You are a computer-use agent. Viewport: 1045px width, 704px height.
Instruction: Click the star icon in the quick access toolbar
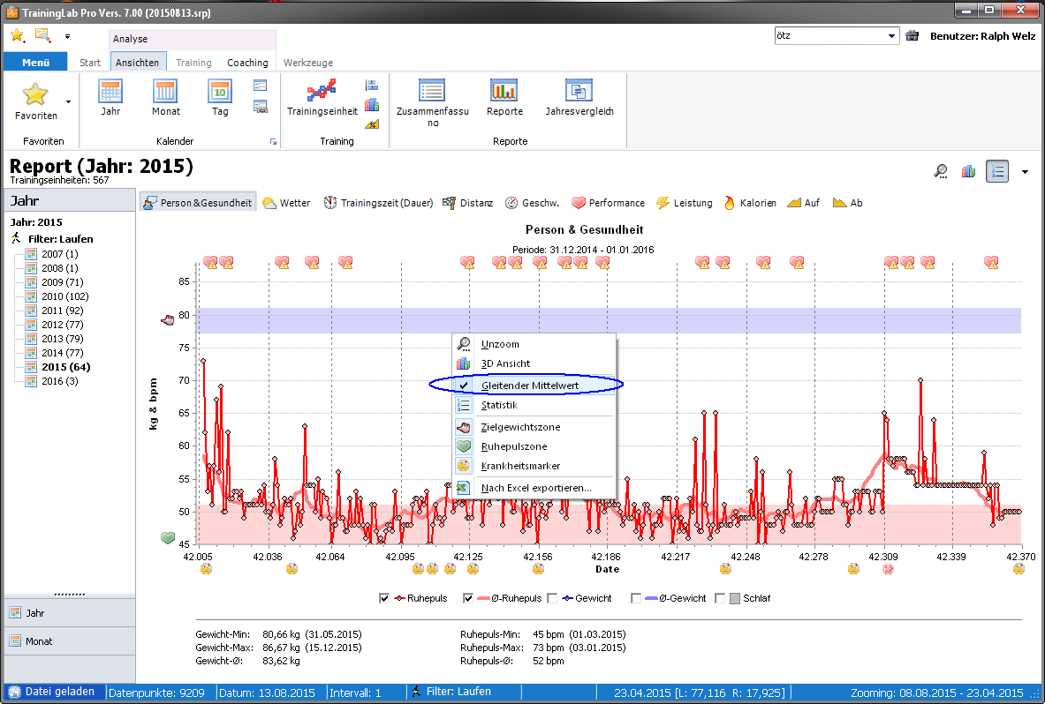tap(18, 35)
